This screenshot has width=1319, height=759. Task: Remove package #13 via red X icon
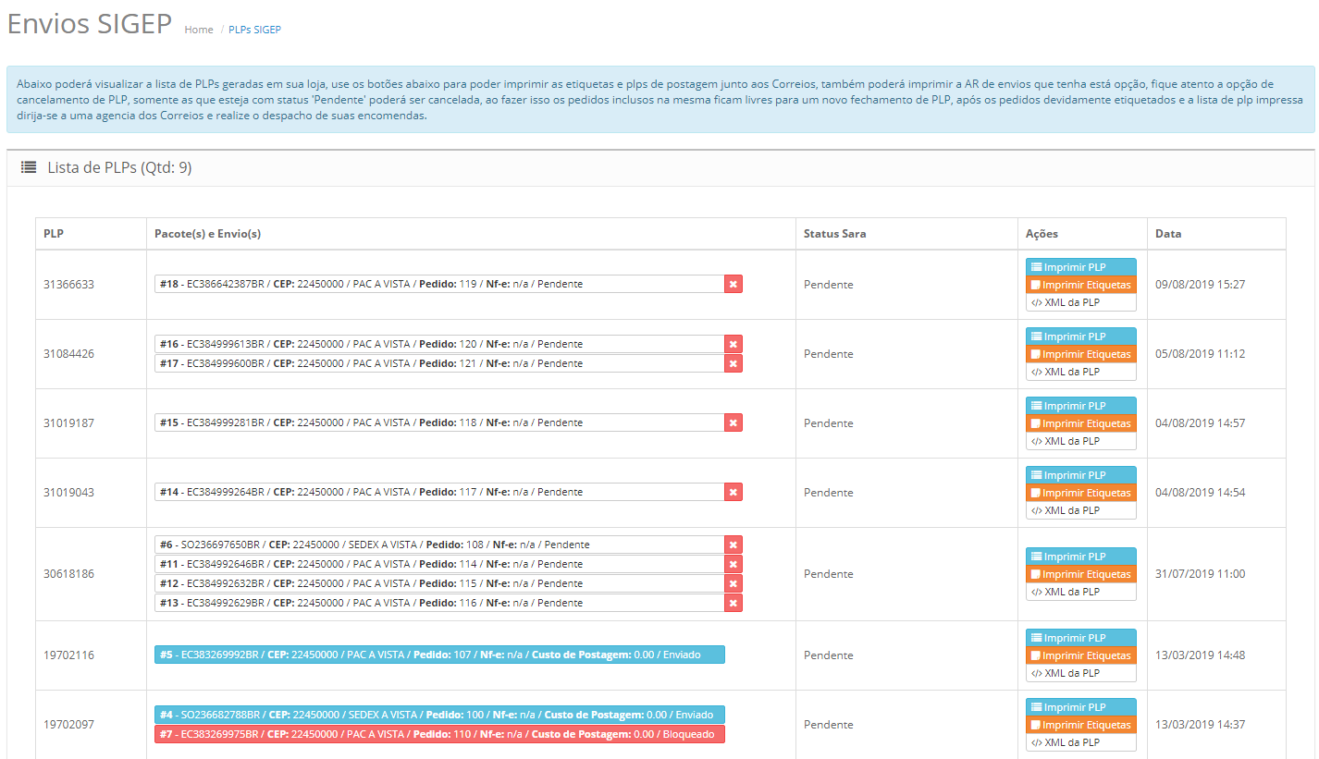733,604
